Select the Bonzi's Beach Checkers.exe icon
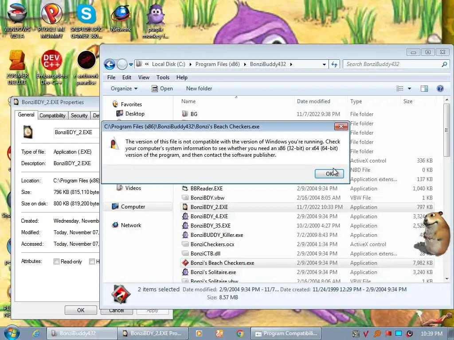Viewport: 454px width, 340px height. (185, 263)
